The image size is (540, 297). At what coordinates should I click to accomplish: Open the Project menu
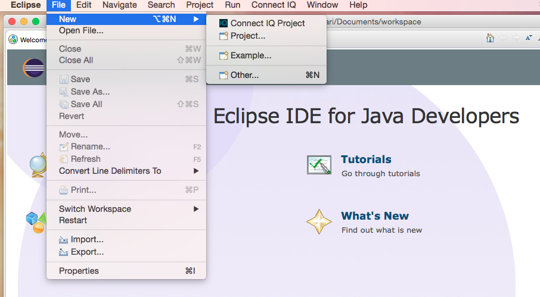(200, 5)
